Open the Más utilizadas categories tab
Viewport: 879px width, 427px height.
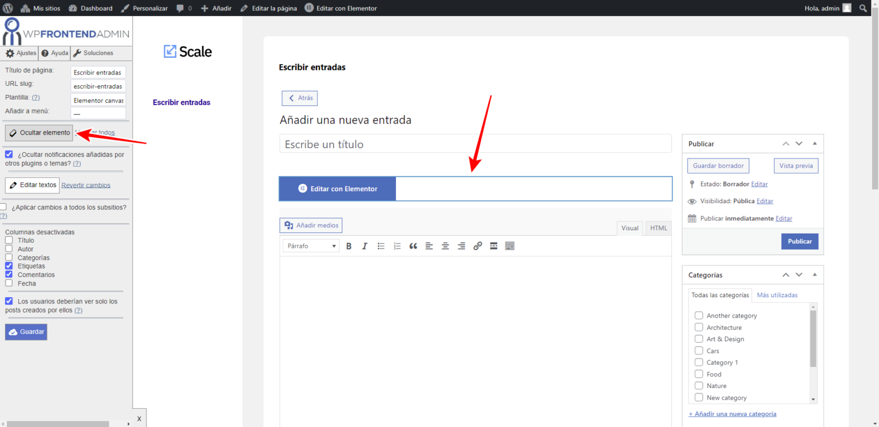(777, 295)
